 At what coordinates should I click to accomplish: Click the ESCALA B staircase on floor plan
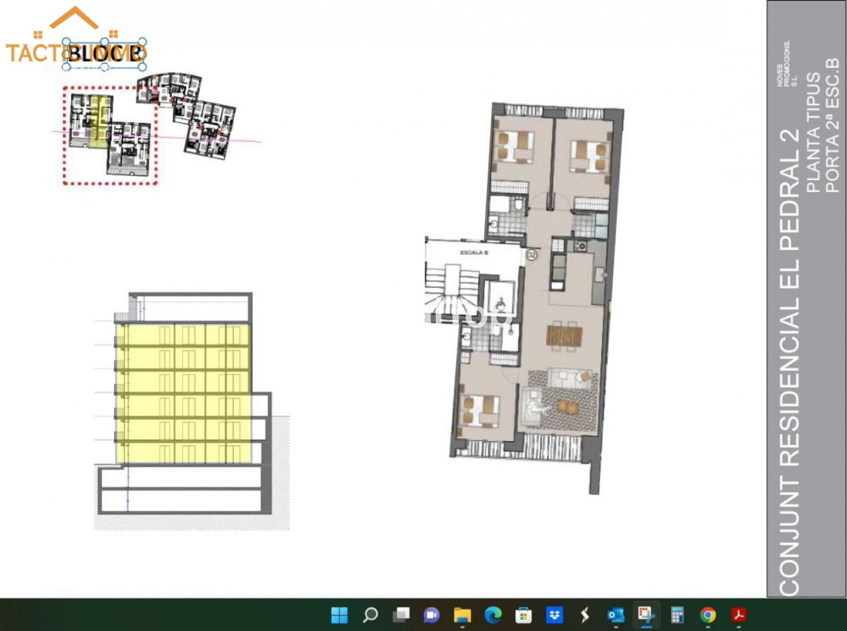click(x=453, y=280)
